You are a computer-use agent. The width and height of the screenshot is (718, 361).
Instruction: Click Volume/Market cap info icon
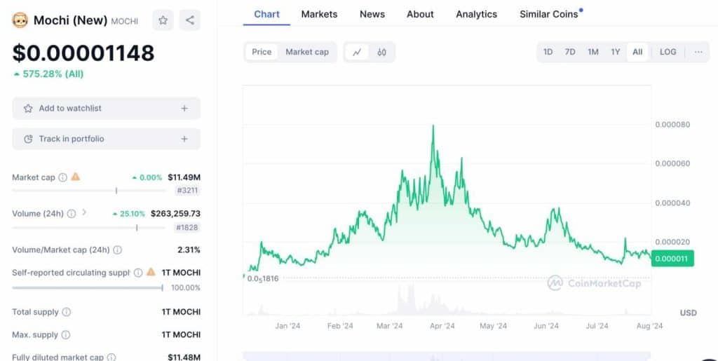click(x=117, y=250)
